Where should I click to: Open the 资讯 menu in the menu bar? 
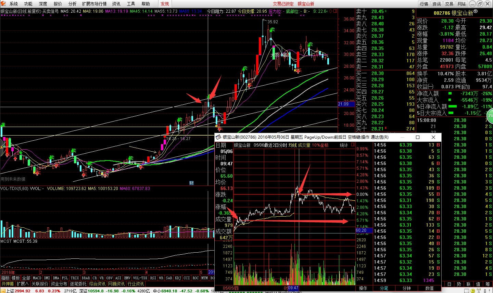(116, 4)
